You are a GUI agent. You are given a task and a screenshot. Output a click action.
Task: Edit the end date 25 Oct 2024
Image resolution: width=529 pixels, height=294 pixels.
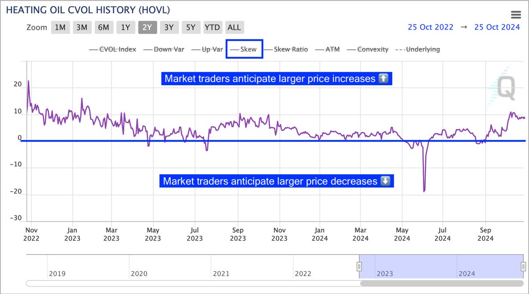[497, 27]
